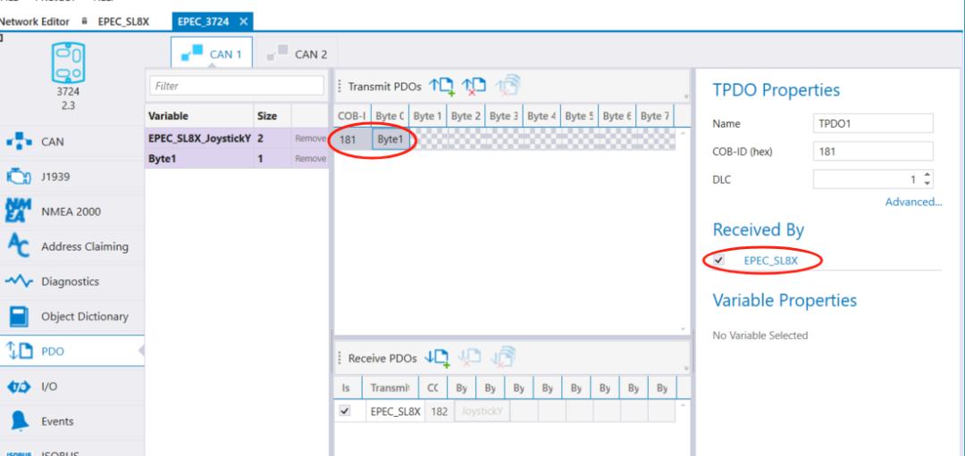Click the Add Receive PDO icon
The height and width of the screenshot is (456, 965).
tap(437, 357)
